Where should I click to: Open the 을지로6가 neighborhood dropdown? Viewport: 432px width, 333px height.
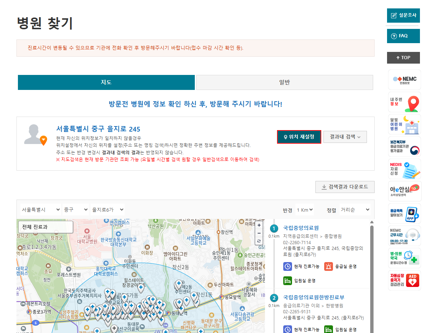[107, 210]
